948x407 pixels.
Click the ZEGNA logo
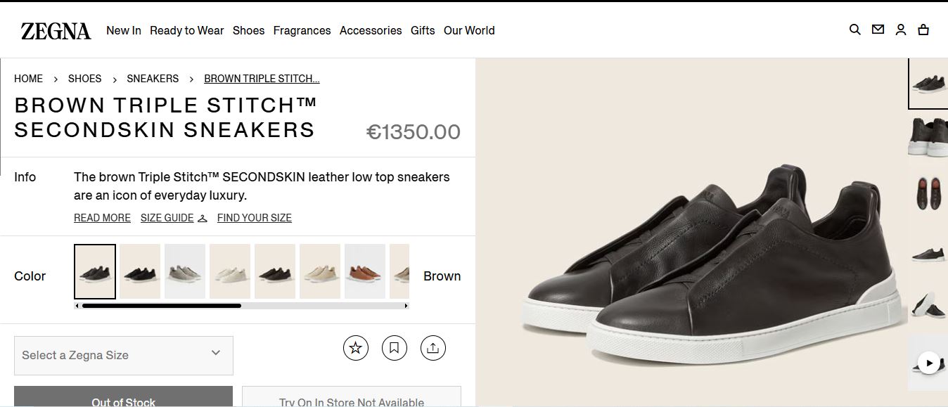click(56, 31)
